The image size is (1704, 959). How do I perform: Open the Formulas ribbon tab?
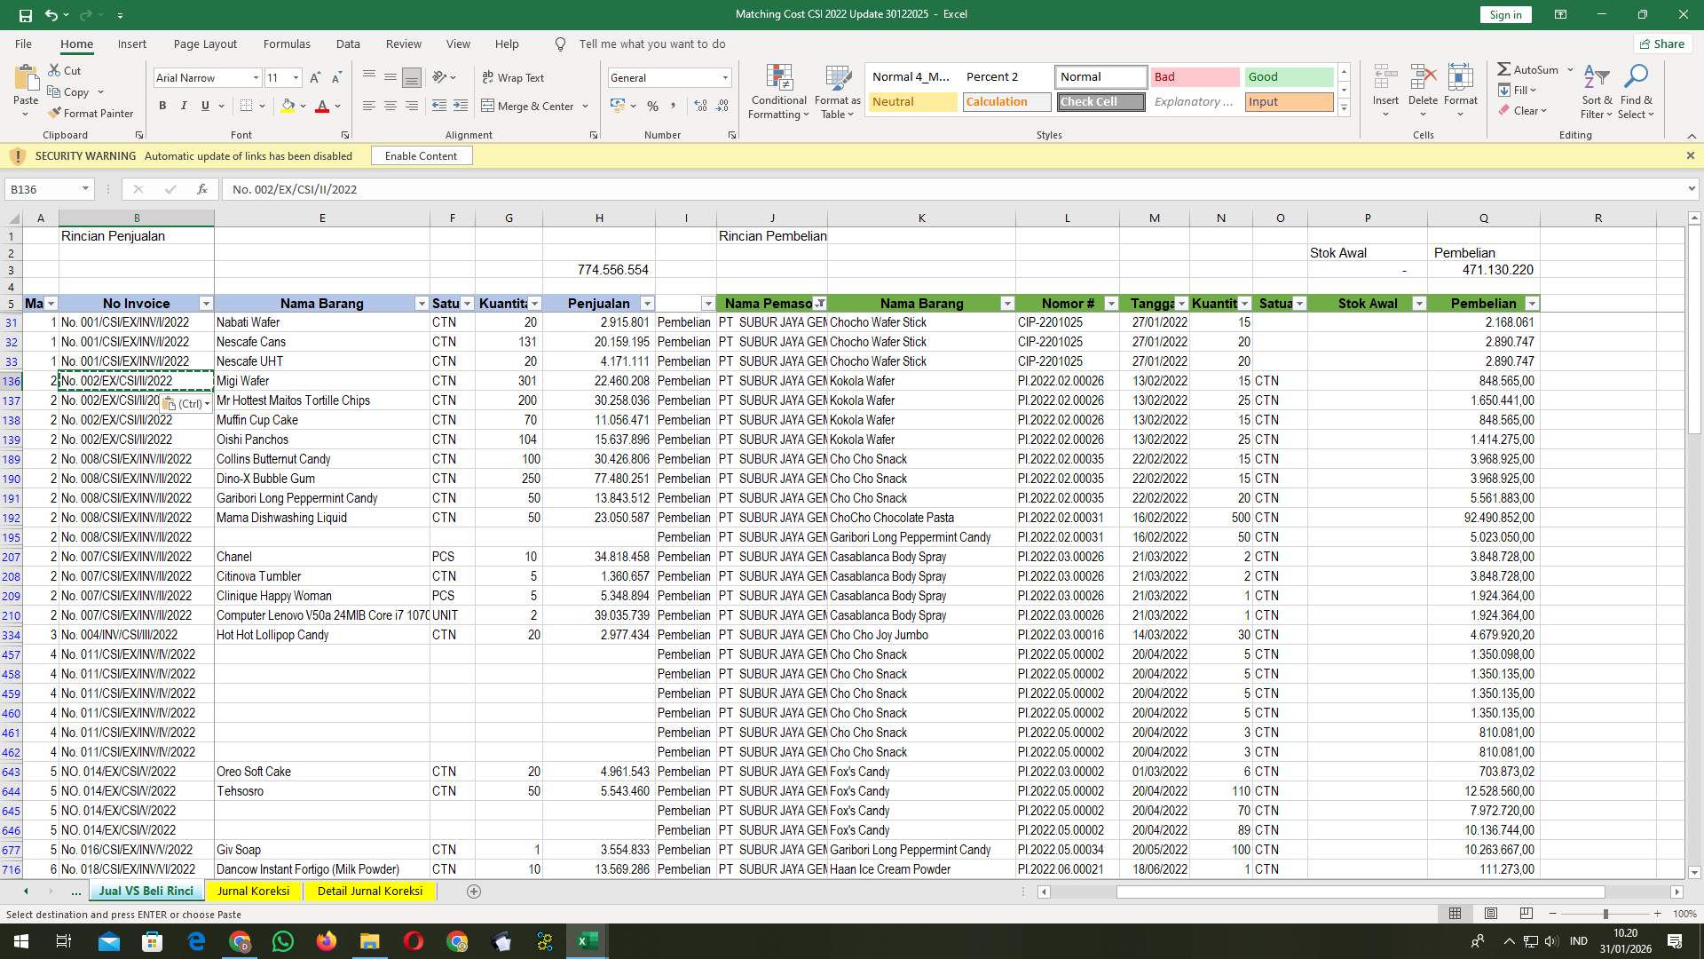(287, 44)
